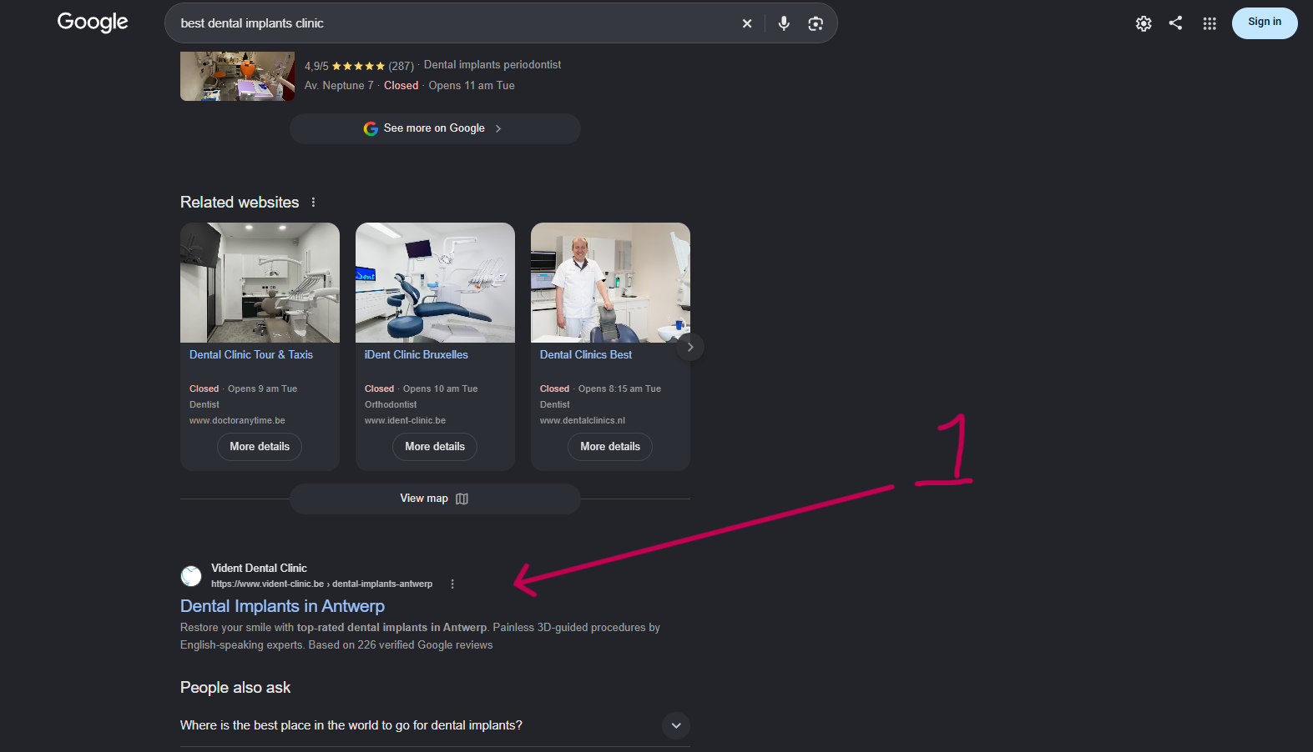Click Vident Dental Clinic favicon
The height and width of the screenshot is (752, 1313).
191,576
